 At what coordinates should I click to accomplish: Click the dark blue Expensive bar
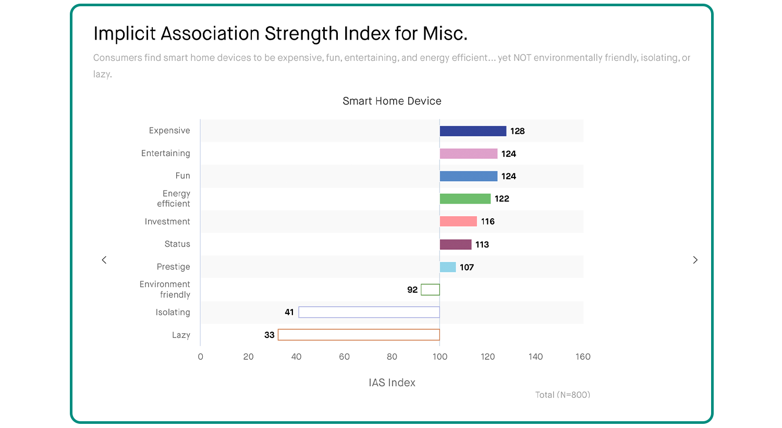tap(473, 131)
